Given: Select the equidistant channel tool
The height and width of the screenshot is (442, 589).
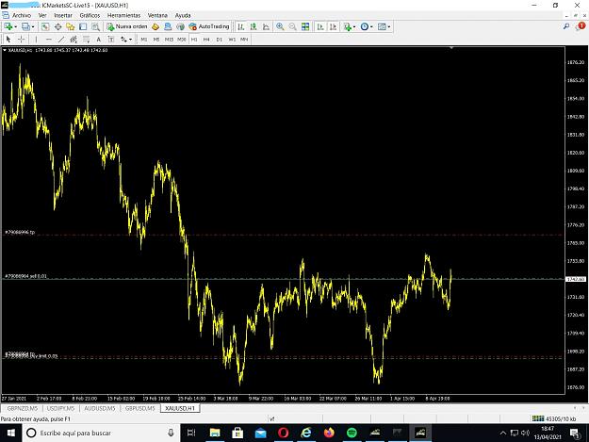Looking at the screenshot, I should [x=74, y=40].
